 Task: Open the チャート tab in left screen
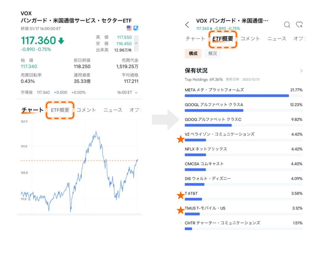coord(32,110)
